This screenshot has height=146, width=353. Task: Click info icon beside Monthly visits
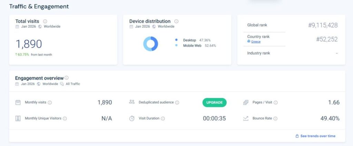[x=50, y=103]
